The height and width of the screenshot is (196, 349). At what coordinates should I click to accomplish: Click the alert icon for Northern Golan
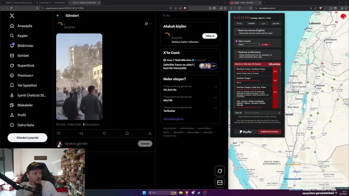coord(275,71)
